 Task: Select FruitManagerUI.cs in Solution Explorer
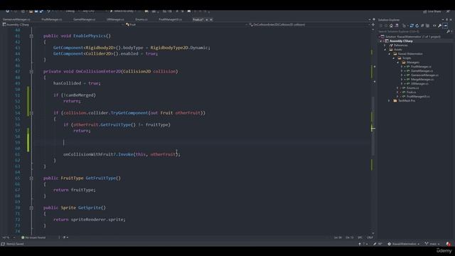coord(418,97)
